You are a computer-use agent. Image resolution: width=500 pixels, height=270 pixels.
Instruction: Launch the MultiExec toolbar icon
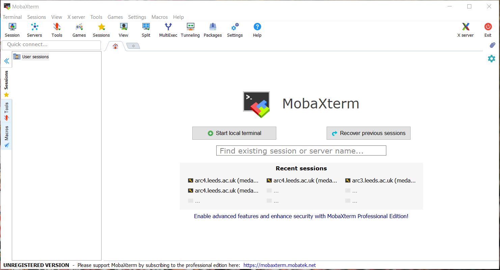pos(168,30)
